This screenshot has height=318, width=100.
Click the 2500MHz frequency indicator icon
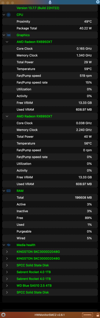tap(87, 315)
